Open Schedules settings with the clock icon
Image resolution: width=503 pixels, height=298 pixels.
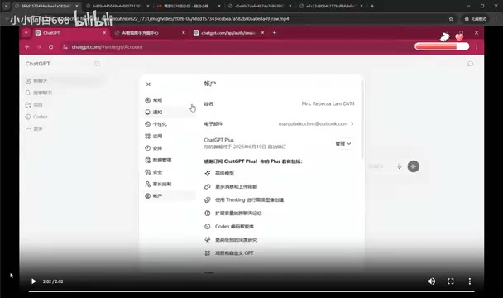pyautogui.click(x=169, y=148)
